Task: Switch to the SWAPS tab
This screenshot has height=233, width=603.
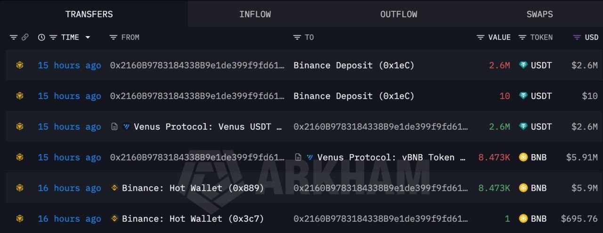Action: (539, 14)
